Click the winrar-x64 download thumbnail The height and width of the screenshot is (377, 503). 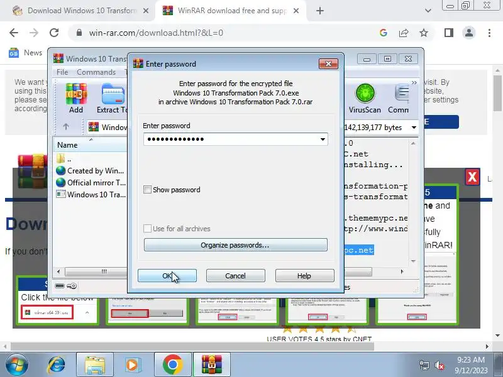click(x=47, y=312)
